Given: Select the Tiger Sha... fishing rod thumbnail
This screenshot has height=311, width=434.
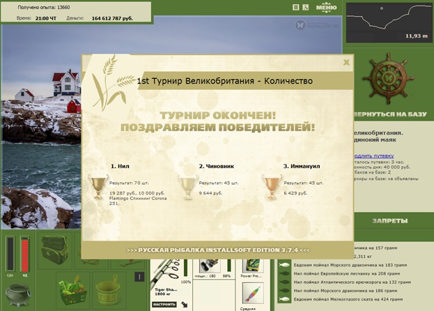Looking at the screenshot, I should [x=166, y=273].
